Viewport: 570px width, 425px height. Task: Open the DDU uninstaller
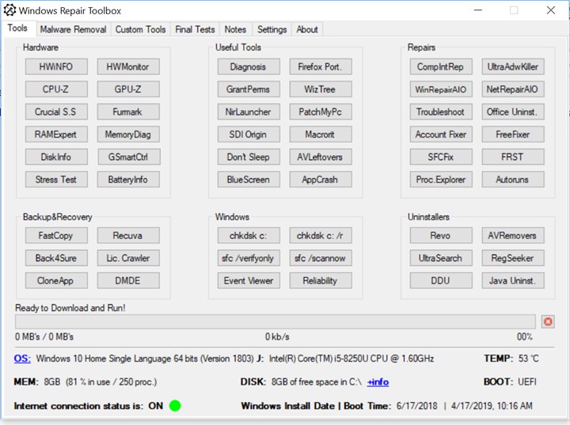[441, 281]
